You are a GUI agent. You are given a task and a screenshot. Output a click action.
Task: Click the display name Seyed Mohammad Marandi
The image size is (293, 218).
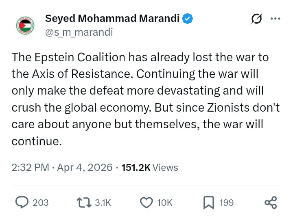112,18
